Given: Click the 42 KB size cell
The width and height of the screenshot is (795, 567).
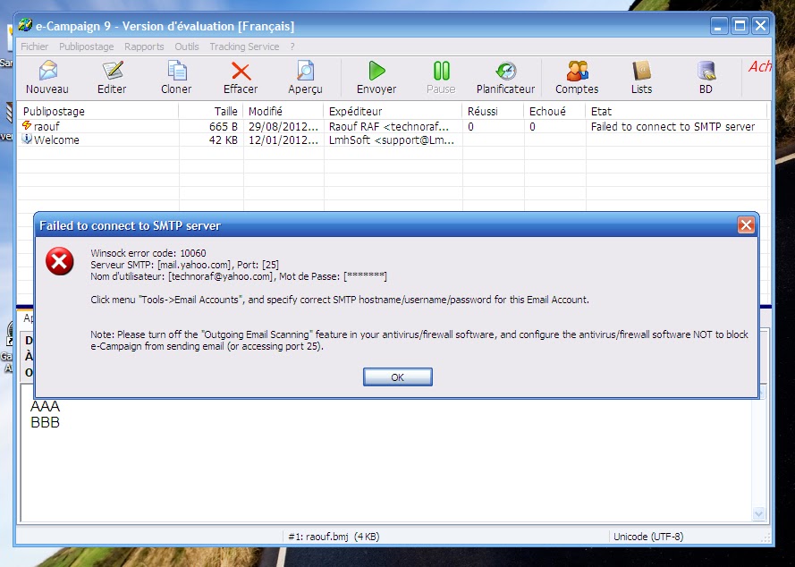Looking at the screenshot, I should pos(224,140).
